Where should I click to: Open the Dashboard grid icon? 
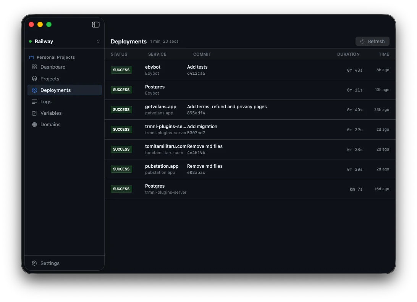tap(34, 67)
